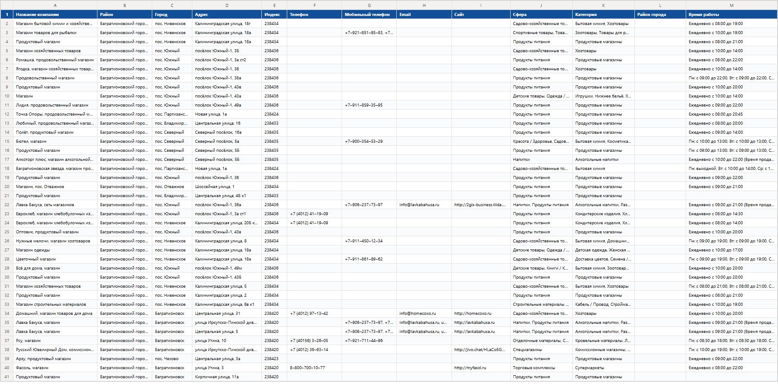Image resolution: width=778 pixels, height=389 pixels.
Task: Select hours 'Ежедневно с 08:00 до 20:45'
Action: coord(731,114)
